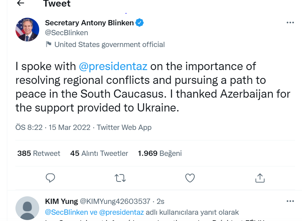This screenshot has width=302, height=221.
Task: View the 45 Alıntı Tweetler list
Action: tap(99, 153)
